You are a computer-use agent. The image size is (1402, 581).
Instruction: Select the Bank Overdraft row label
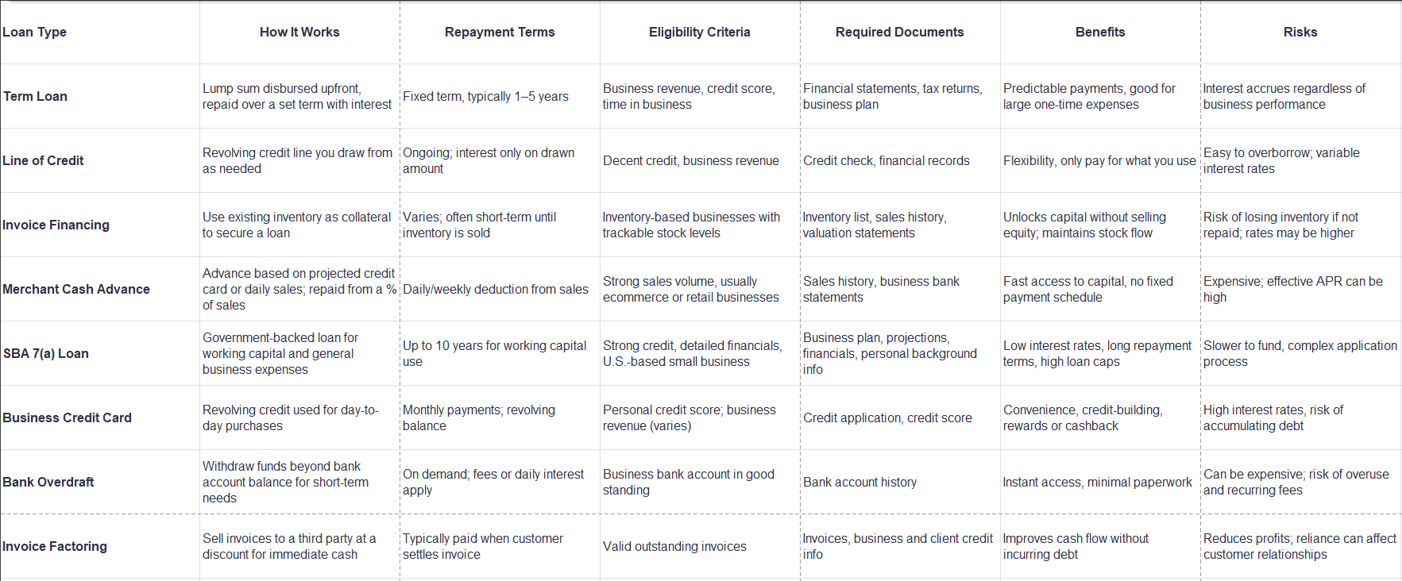point(48,483)
